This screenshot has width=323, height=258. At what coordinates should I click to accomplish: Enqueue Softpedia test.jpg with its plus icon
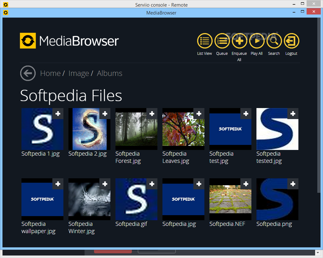tap(246, 114)
